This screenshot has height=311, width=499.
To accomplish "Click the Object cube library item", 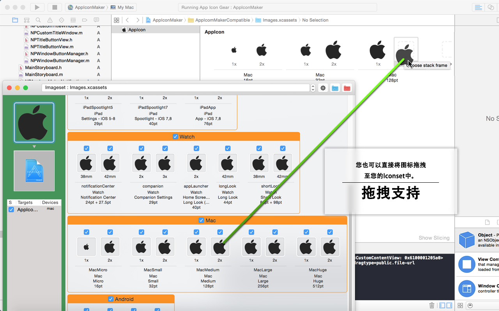I will pyautogui.click(x=467, y=240).
